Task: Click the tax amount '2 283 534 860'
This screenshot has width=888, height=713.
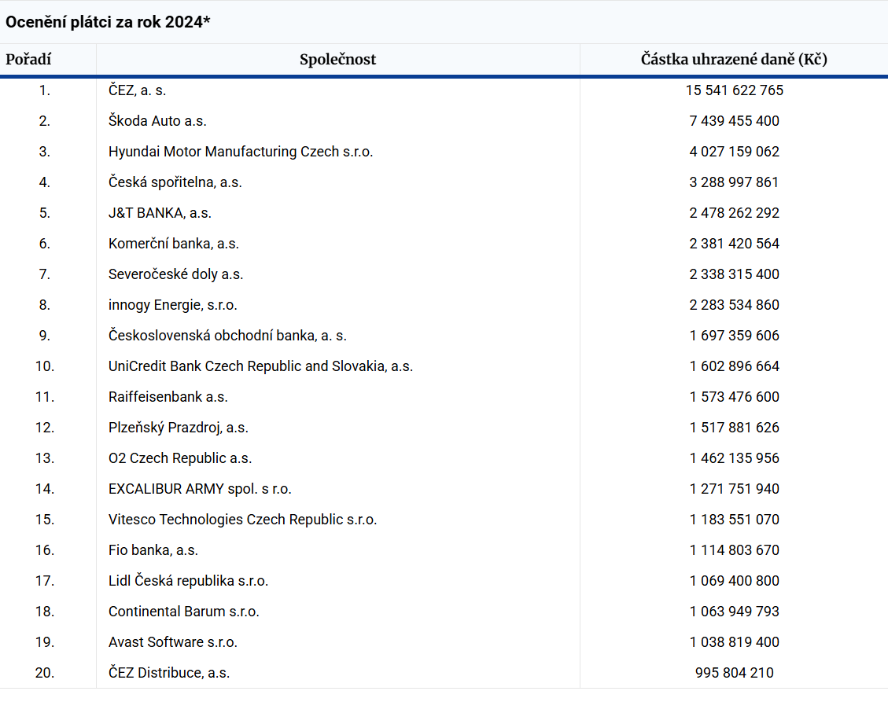Action: coord(735,305)
